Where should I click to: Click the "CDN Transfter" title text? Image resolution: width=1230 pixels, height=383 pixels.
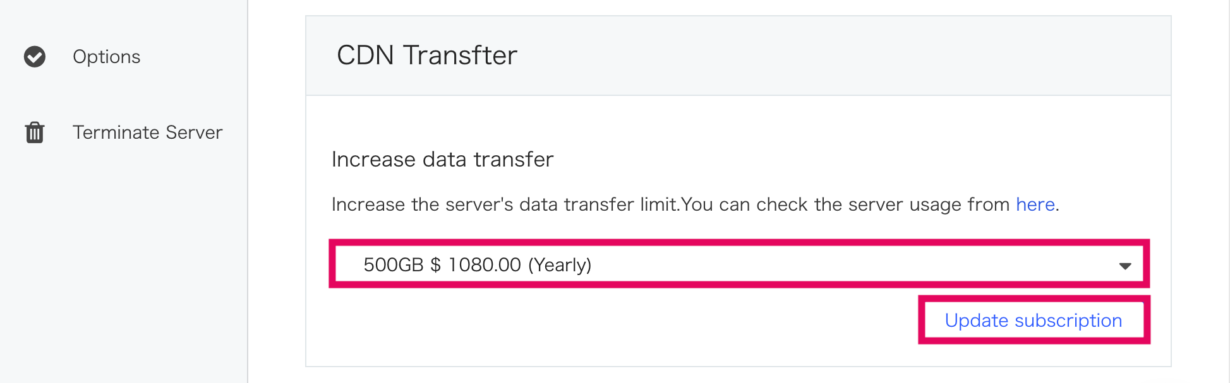[427, 56]
